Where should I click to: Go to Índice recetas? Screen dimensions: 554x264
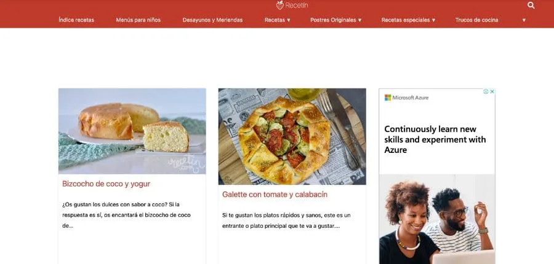pyautogui.click(x=76, y=20)
